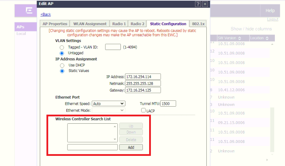
Task: Choose the Use DHCP option
Action: pos(62,65)
